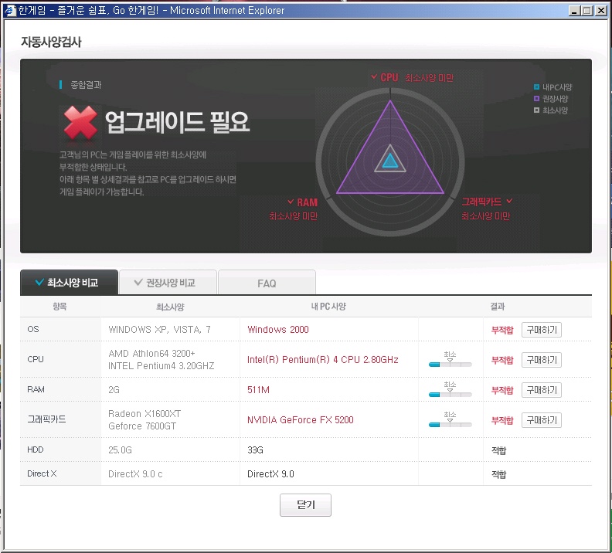Click 'Intel(R) Pentium(R) 4 CPU 2.80GHz' text
The width and height of the screenshot is (612, 553).
pos(323,360)
